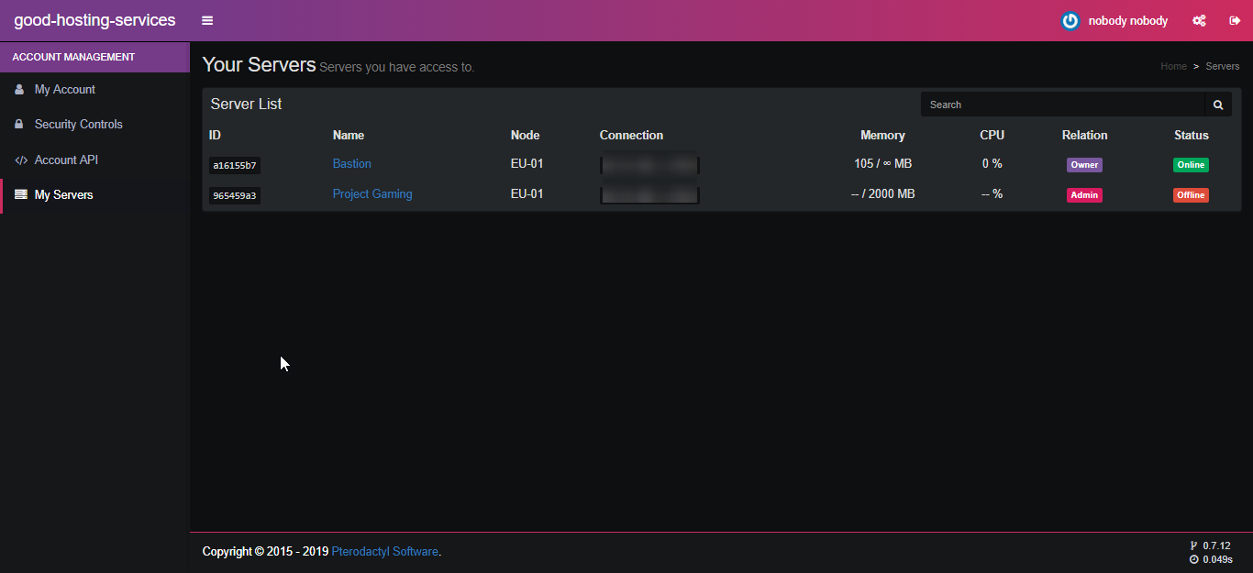Click Home in the breadcrumb

pos(1173,66)
